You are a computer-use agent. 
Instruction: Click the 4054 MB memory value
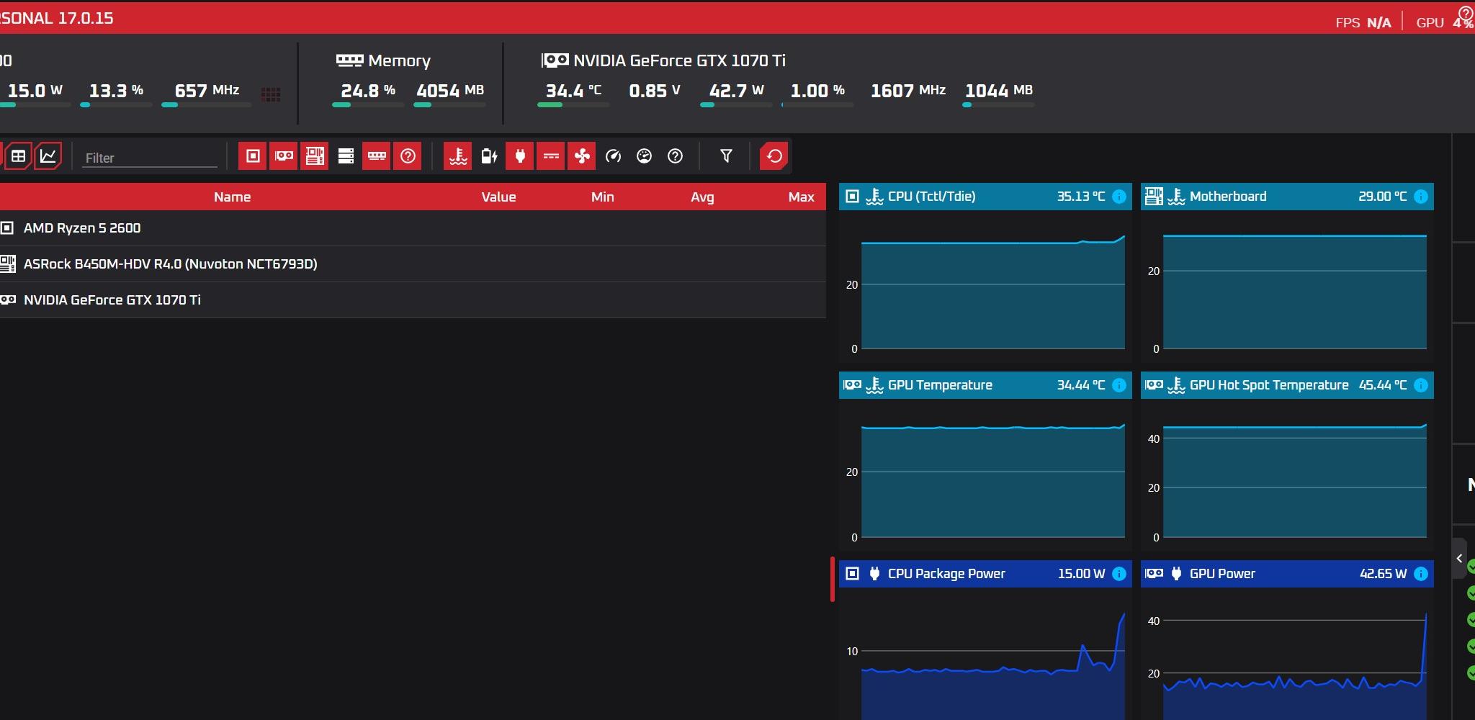pos(450,91)
